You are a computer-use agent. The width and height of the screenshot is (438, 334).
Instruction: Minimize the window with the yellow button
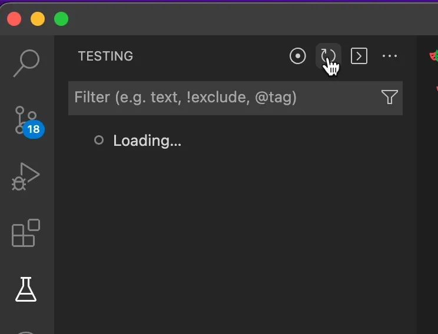pyautogui.click(x=38, y=19)
